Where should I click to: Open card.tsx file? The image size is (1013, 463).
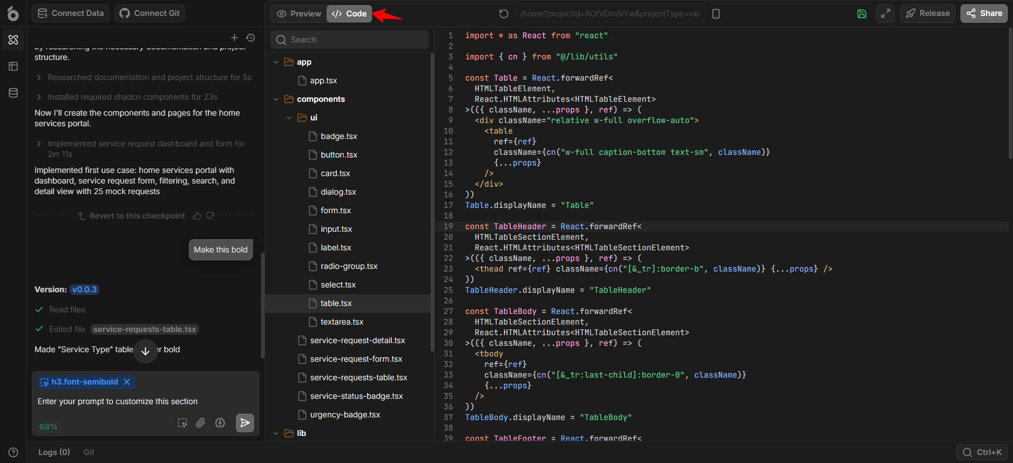(x=348, y=173)
